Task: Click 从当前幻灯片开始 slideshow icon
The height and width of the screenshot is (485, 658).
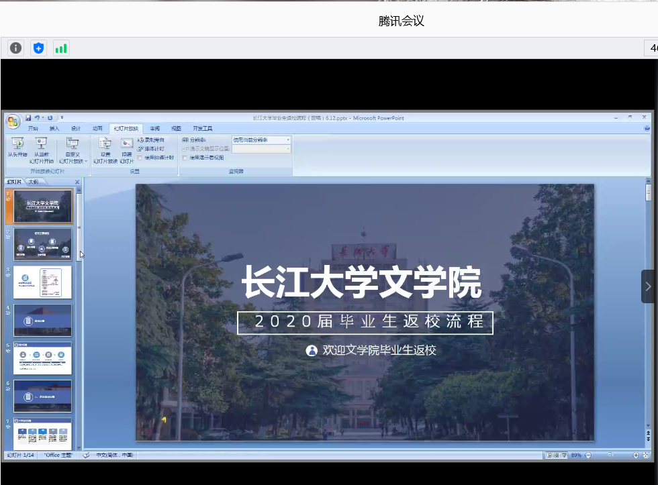Action: pyautogui.click(x=41, y=143)
